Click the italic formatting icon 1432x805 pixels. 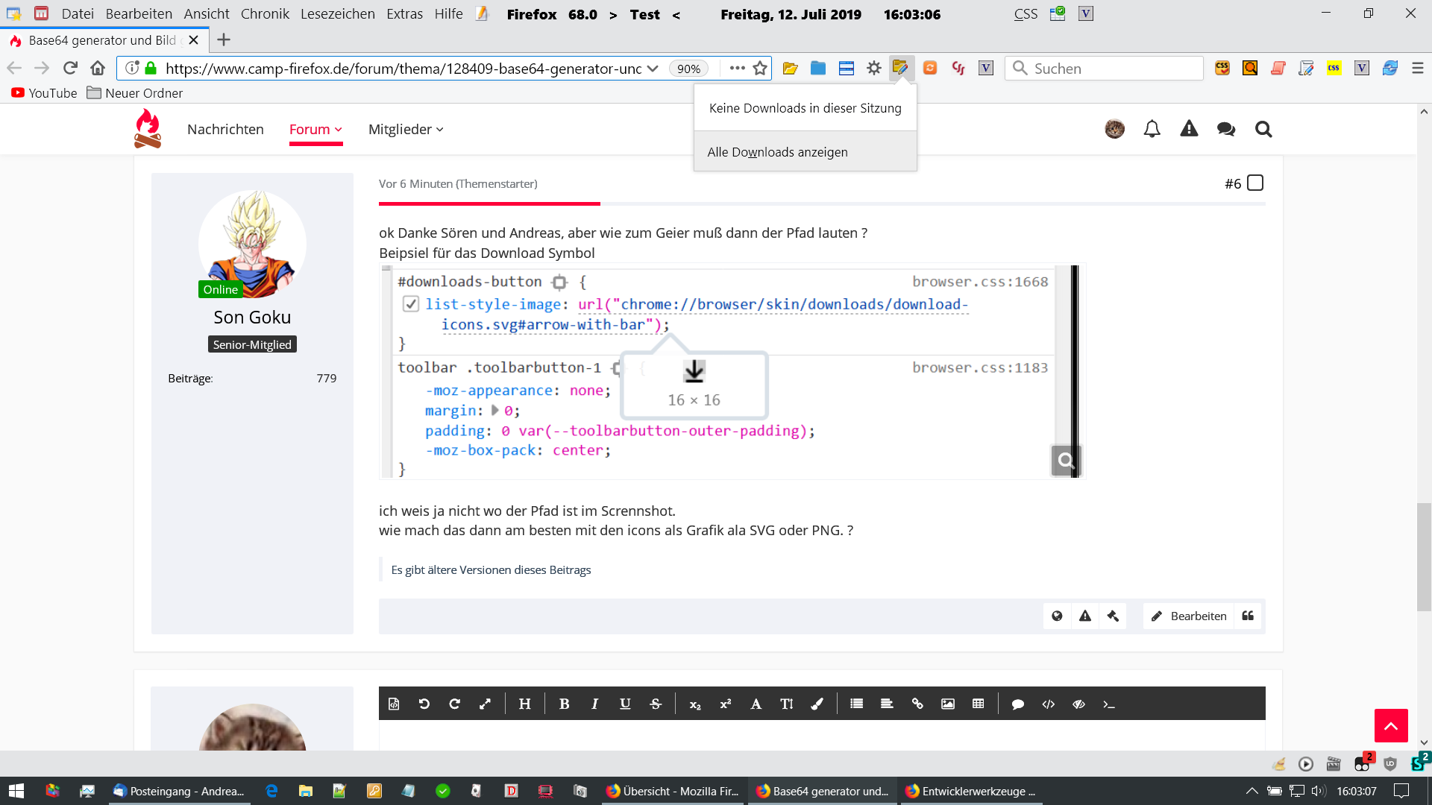[594, 704]
